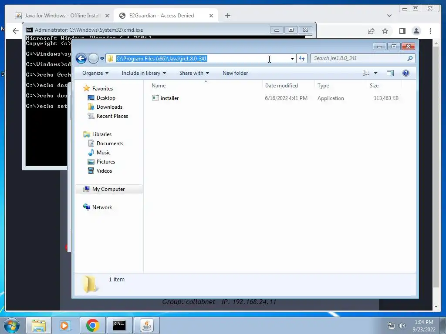The height and width of the screenshot is (334, 446).
Task: Open the Pictures library
Action: point(106,162)
